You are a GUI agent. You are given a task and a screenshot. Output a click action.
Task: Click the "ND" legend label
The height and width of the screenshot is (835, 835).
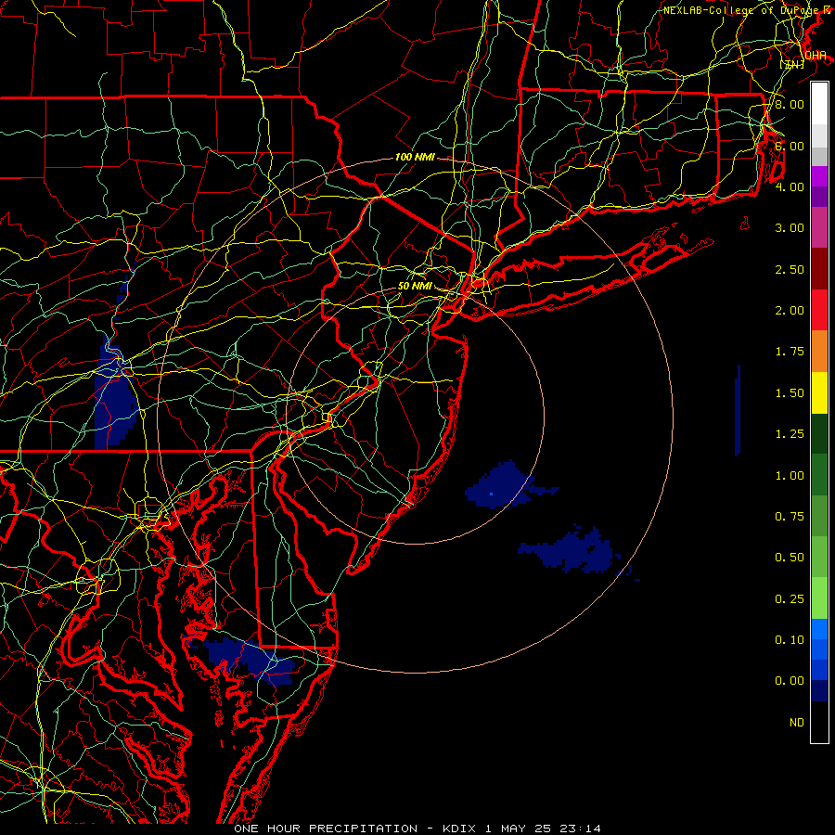[x=796, y=723]
